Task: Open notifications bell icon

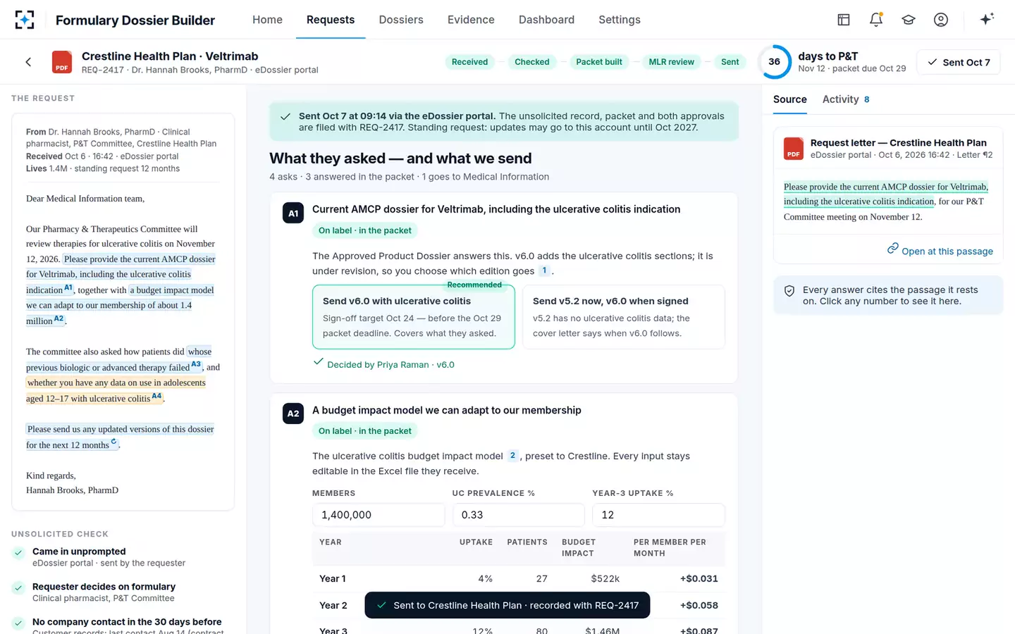Action: [876, 20]
